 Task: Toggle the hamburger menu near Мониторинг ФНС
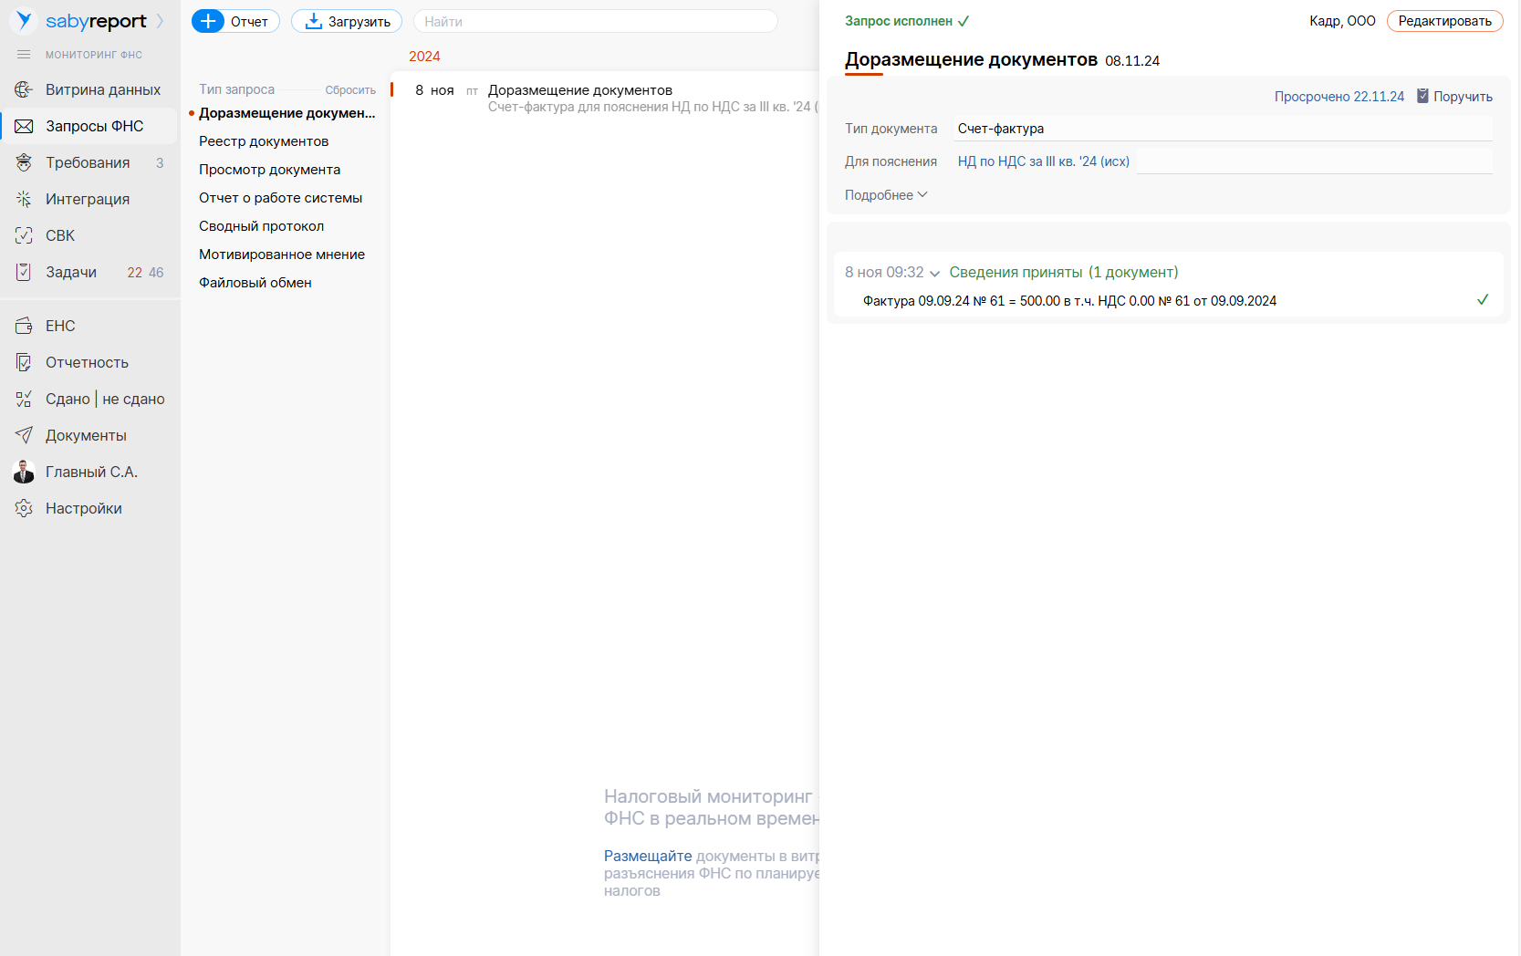point(24,55)
